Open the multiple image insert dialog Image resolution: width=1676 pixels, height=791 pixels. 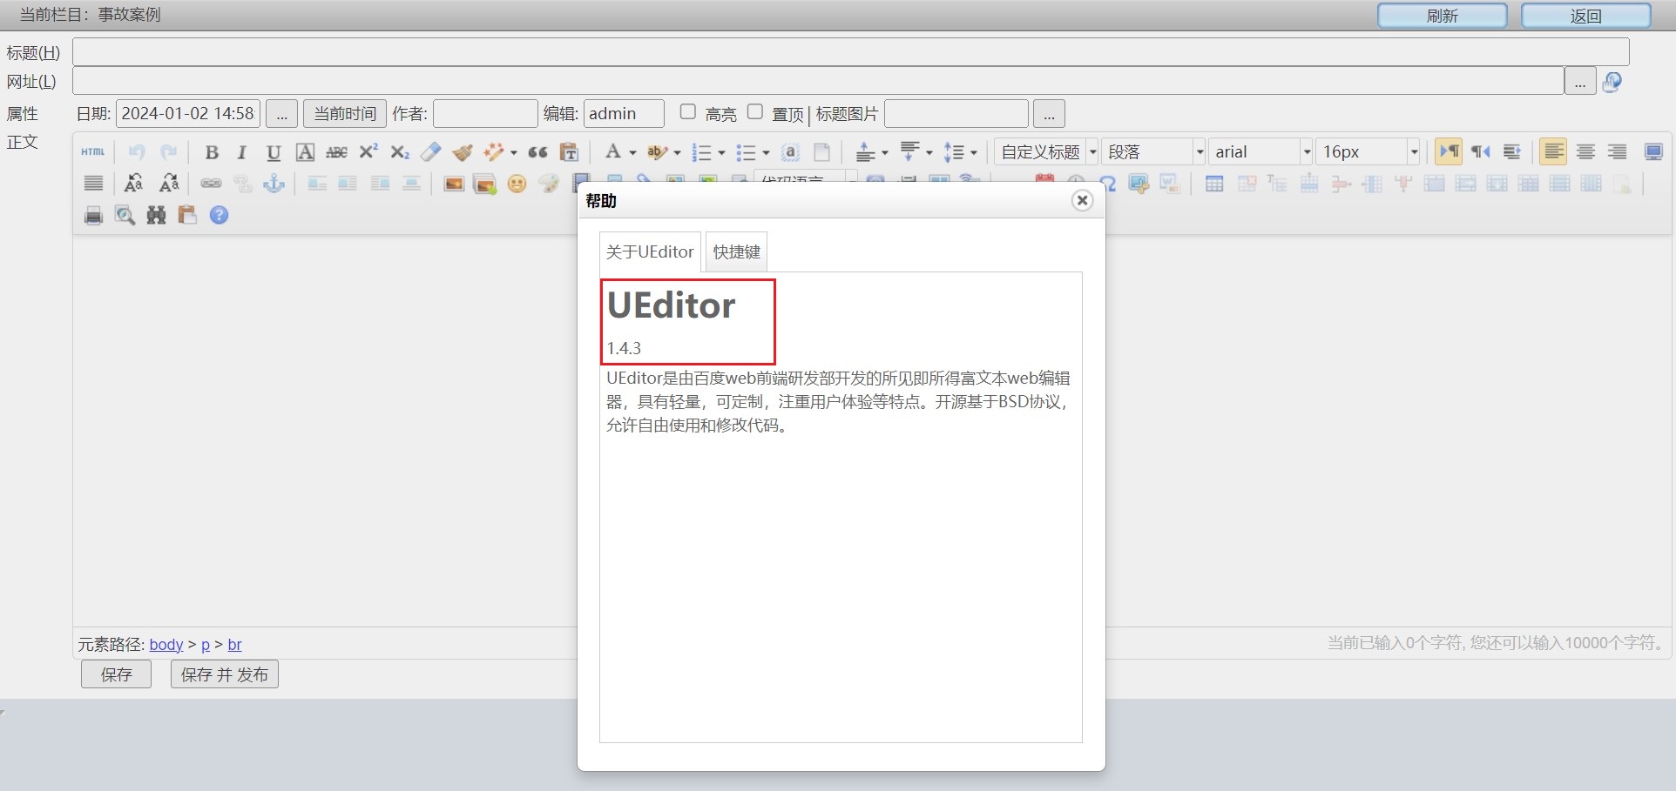(x=485, y=184)
